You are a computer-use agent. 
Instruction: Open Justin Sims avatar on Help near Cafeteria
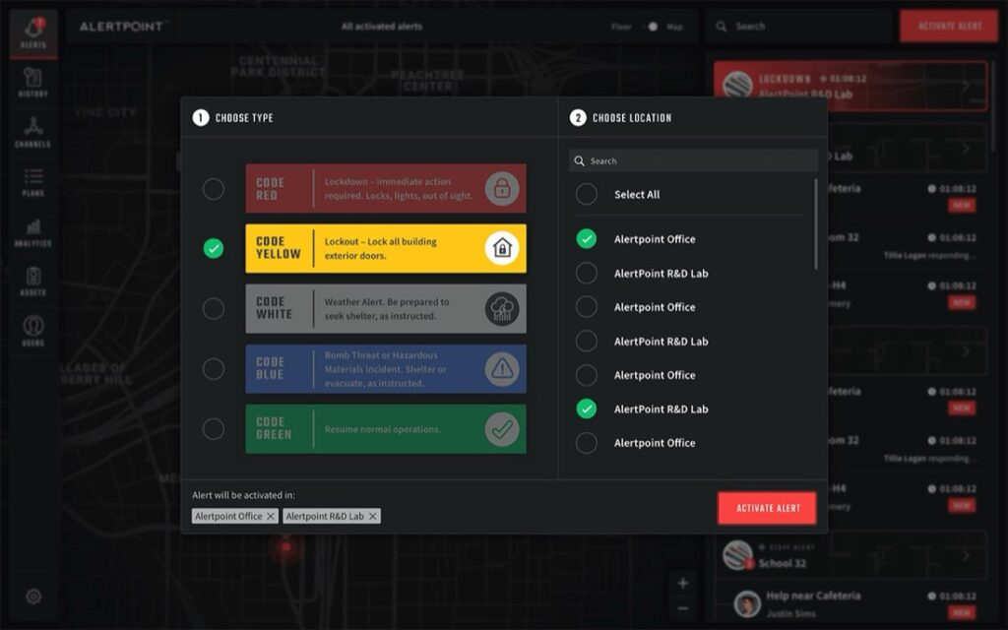click(747, 603)
